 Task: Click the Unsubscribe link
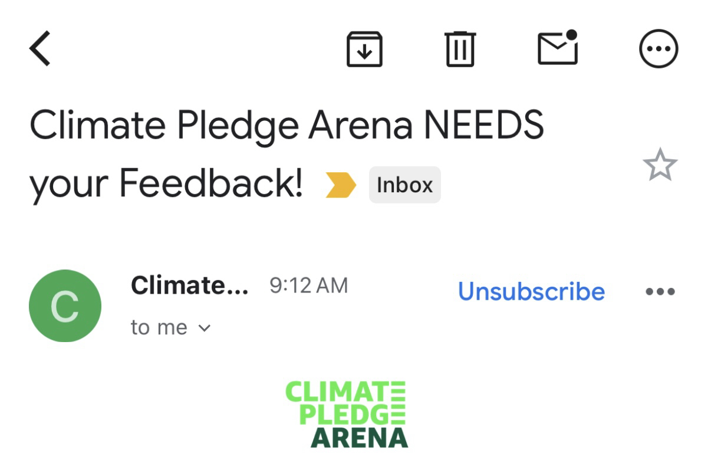click(x=531, y=291)
